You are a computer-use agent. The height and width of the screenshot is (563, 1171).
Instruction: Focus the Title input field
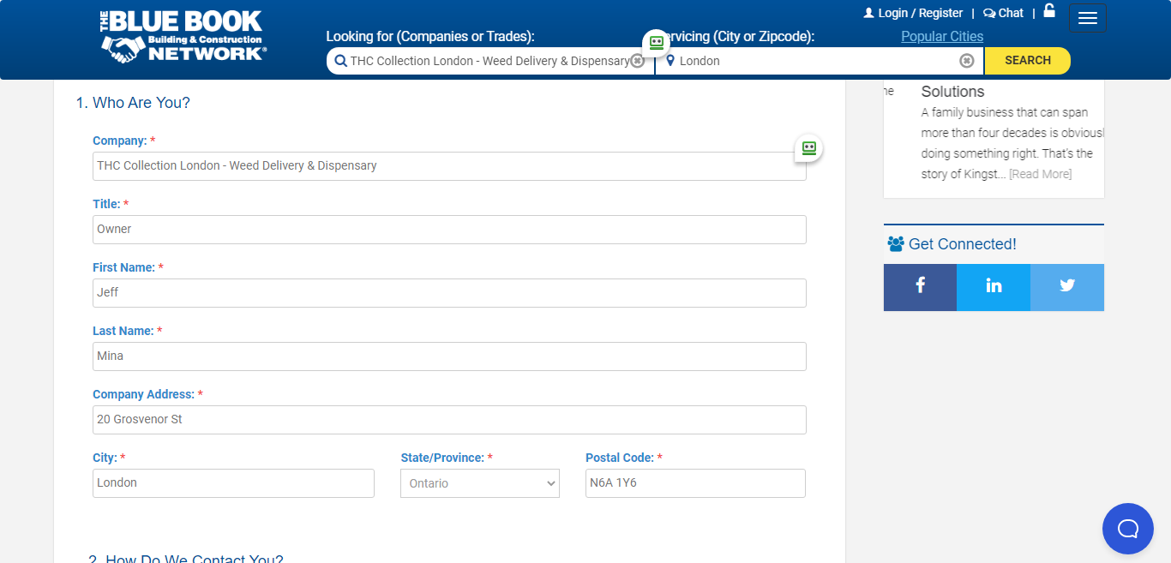449,230
